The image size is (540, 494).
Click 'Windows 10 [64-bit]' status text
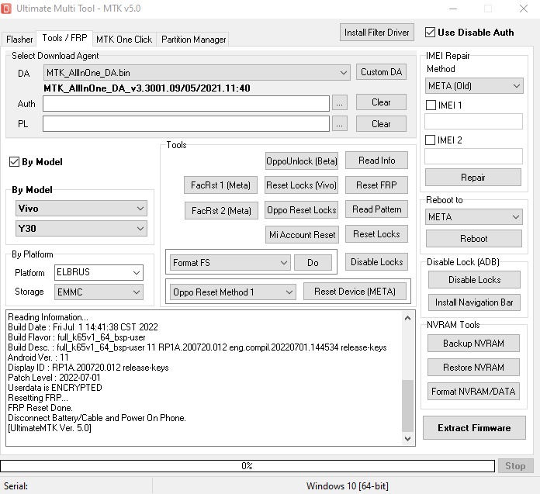point(348,486)
